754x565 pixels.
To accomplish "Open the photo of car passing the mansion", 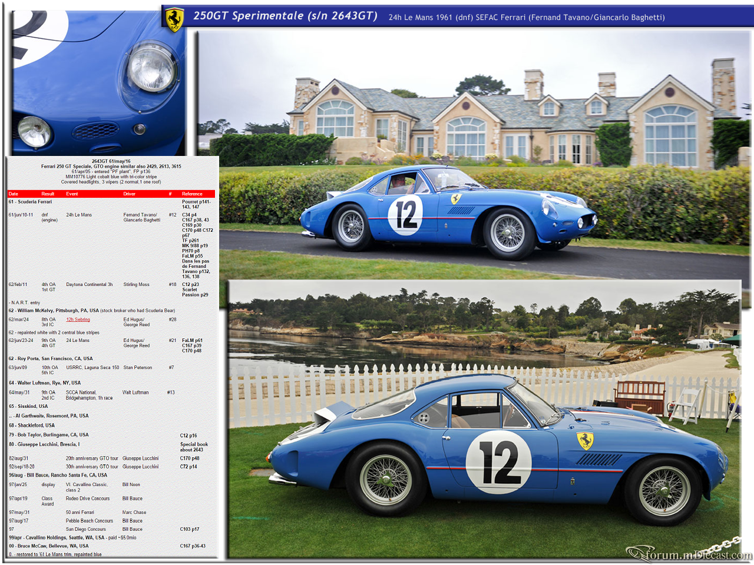I will (474, 154).
